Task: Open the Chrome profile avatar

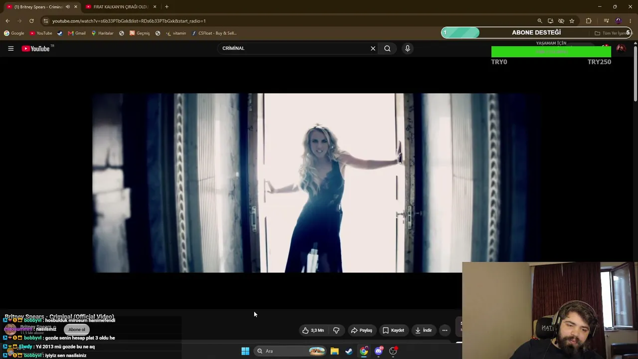Action: click(619, 21)
